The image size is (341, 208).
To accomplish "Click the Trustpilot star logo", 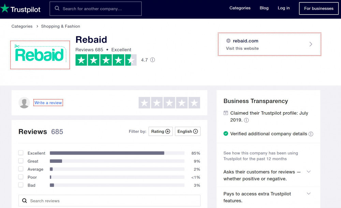I will [x=5, y=8].
